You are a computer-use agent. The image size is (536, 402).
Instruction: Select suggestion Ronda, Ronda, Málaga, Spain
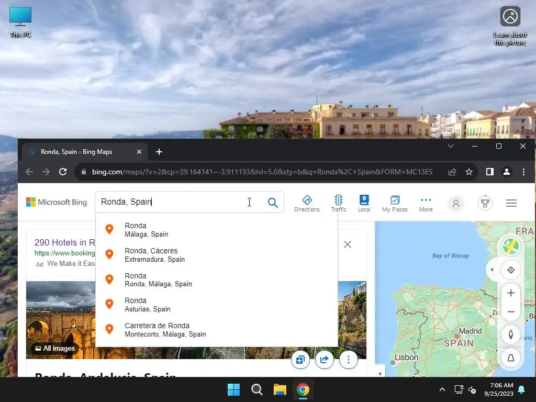pos(217,280)
